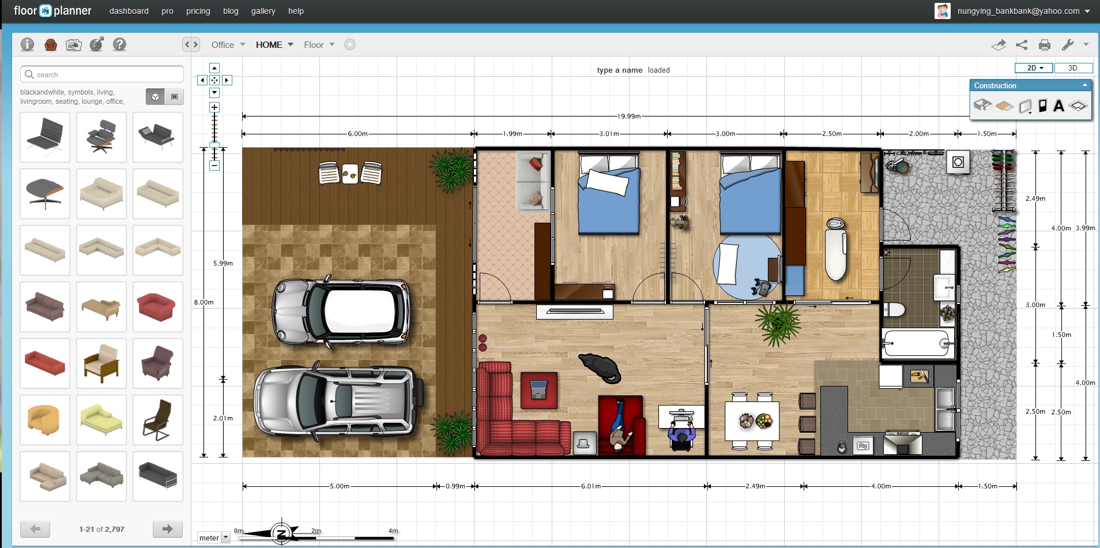
Task: Click the share icon
Action: pos(1022,44)
